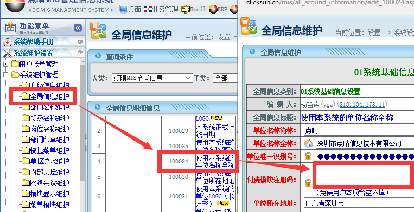This screenshot has height=212, width=414.
Task: Open the 大类 dropdown 点睛MIS全局信息
Action: pyautogui.click(x=152, y=78)
